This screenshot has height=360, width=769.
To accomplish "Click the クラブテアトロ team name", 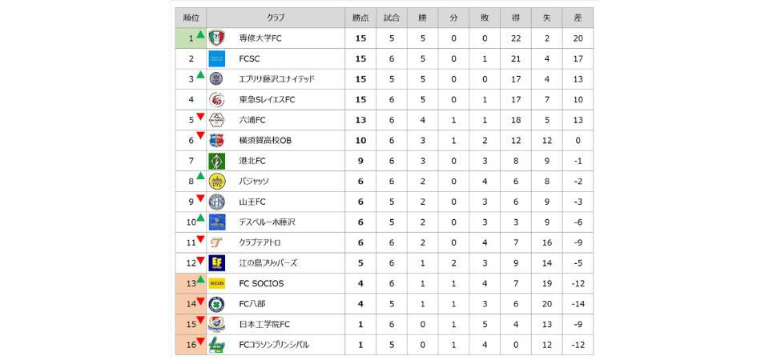I will click(x=260, y=242).
